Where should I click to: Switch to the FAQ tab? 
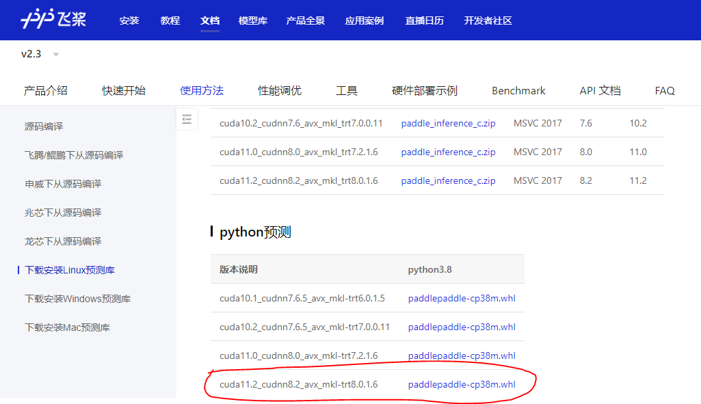(665, 91)
